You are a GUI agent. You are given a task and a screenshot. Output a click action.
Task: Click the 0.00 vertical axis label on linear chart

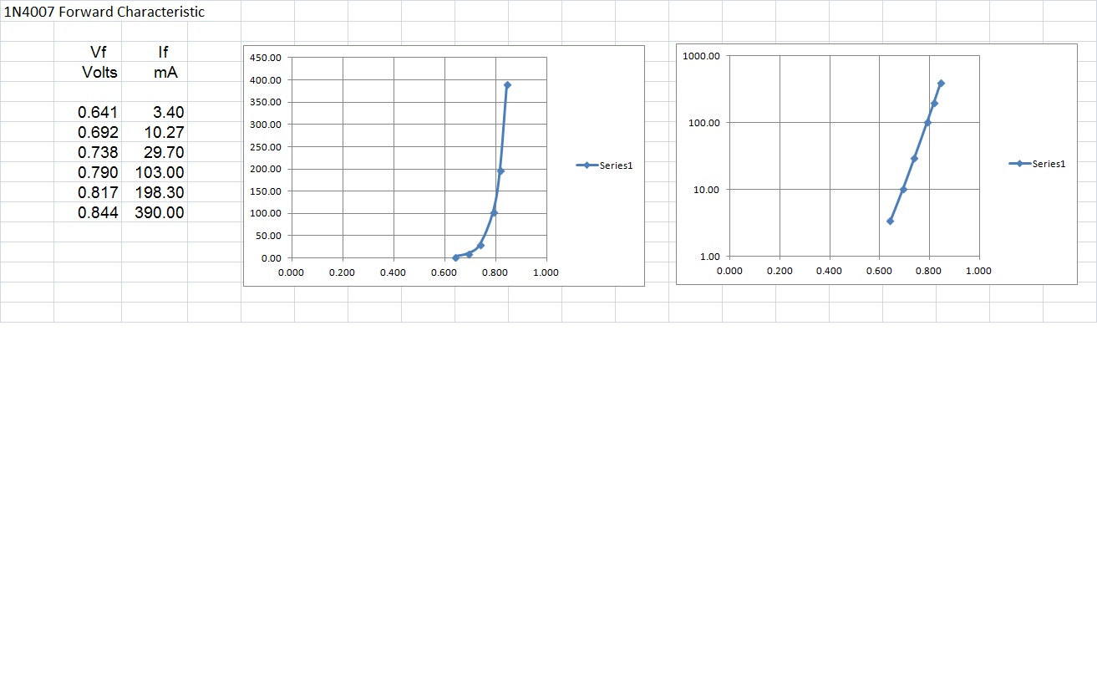pos(271,258)
